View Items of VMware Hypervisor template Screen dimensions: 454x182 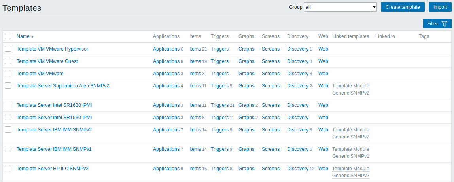[x=195, y=49]
